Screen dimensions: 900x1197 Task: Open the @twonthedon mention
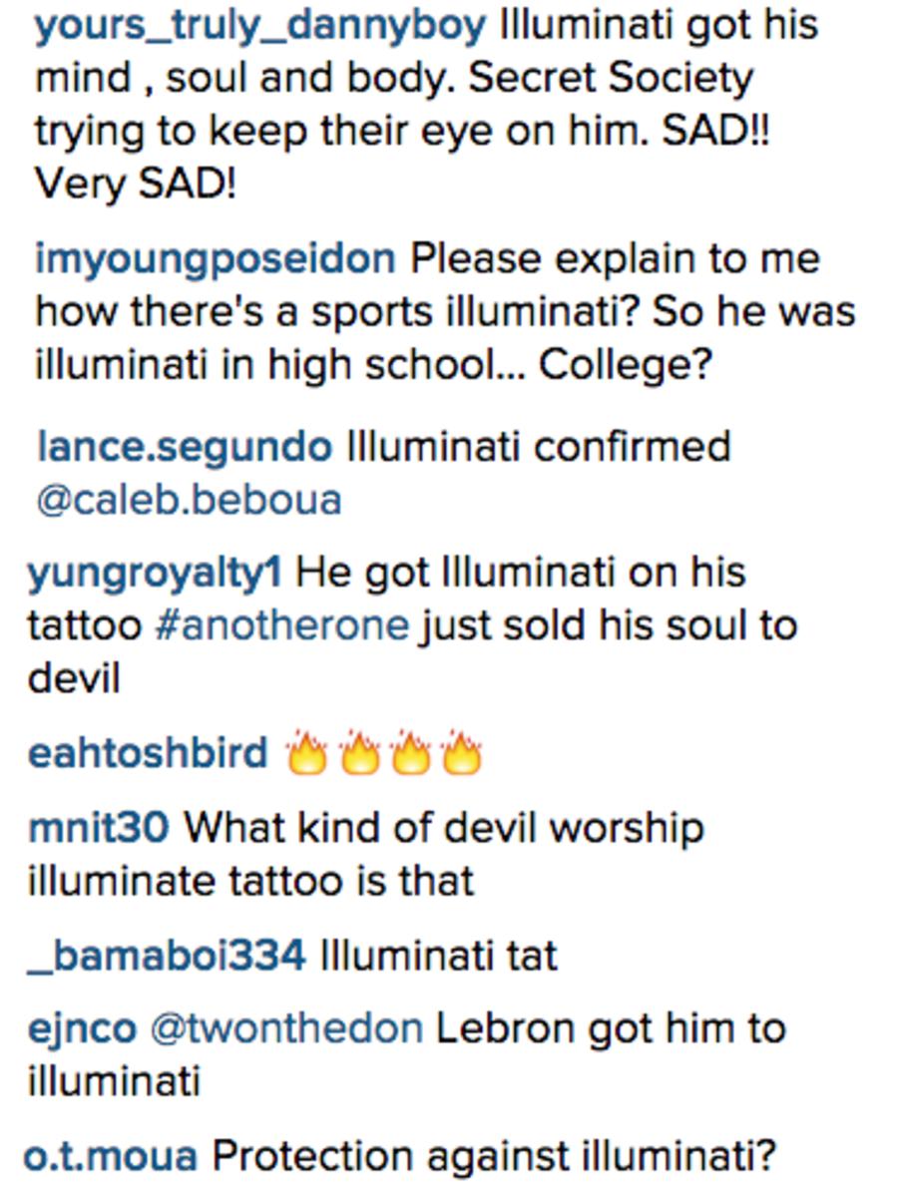pyautogui.click(x=285, y=1029)
